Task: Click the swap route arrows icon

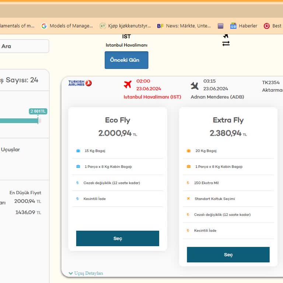Action: coord(226,43)
